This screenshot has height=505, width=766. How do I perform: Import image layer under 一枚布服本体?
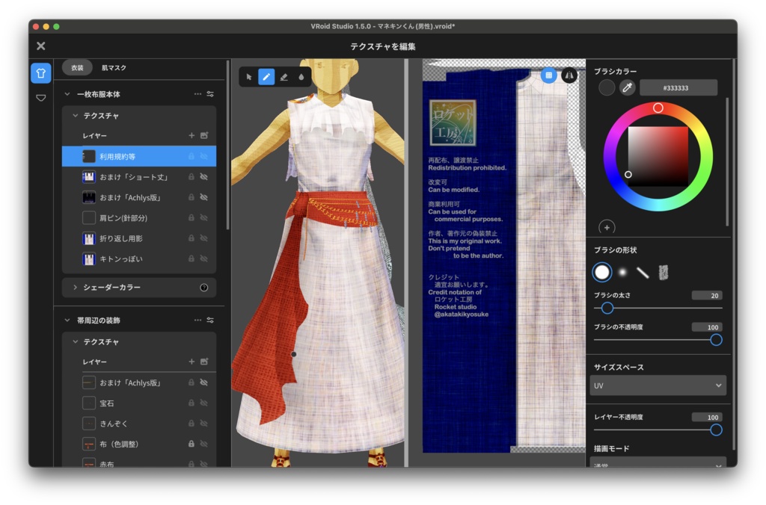(x=204, y=136)
